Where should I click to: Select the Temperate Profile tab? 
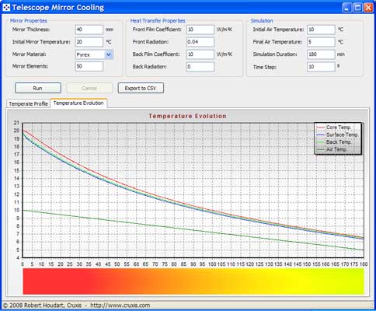[x=28, y=103]
